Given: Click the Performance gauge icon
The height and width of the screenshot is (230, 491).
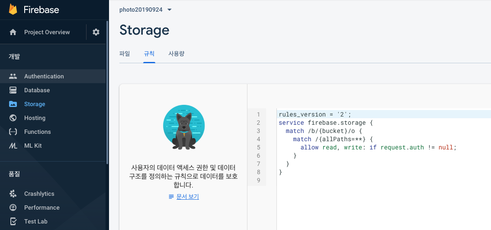Looking at the screenshot, I should point(13,207).
